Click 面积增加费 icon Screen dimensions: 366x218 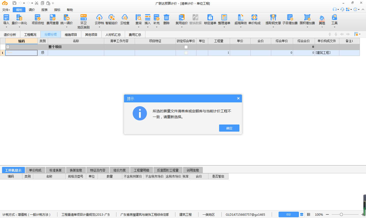tap(307, 17)
